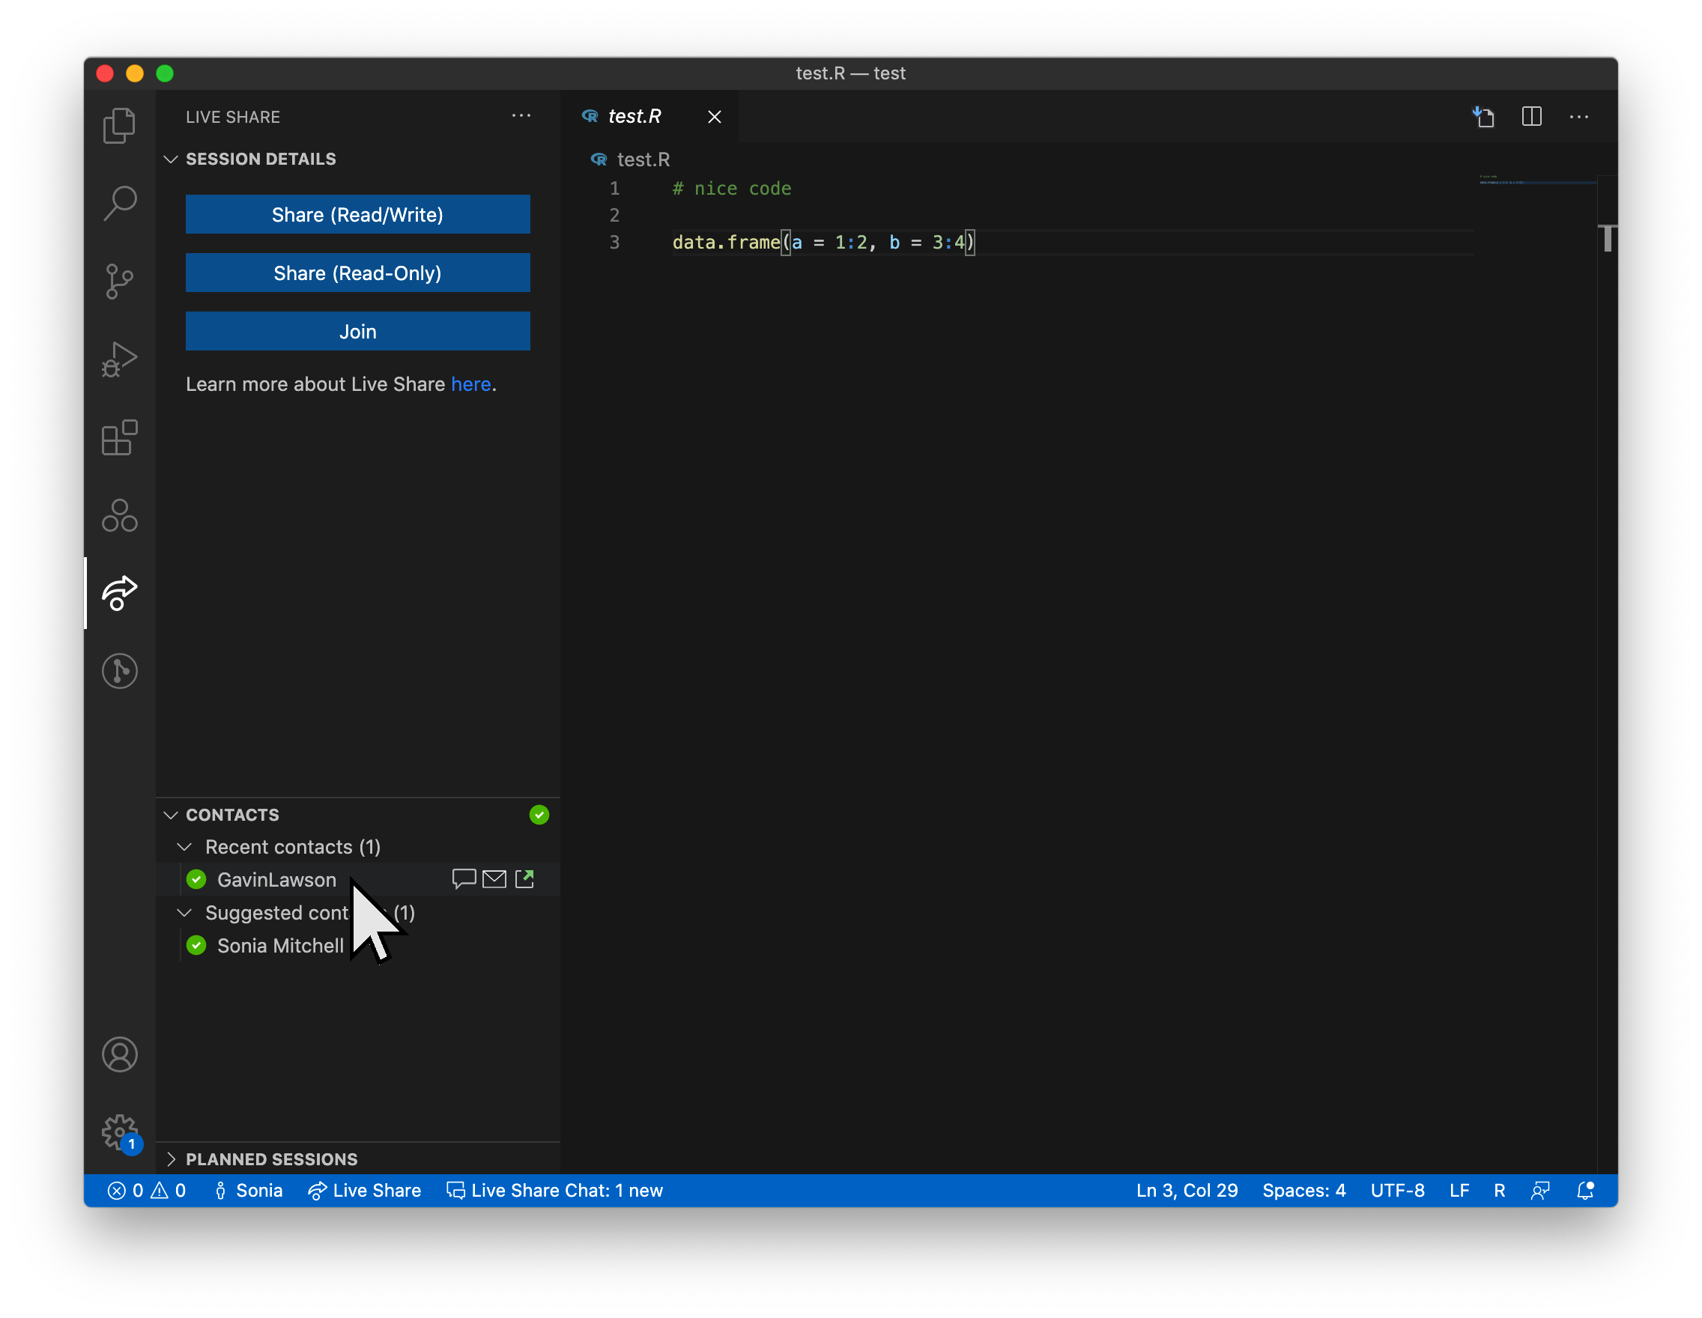
Task: Click the Sonia account status bar item
Action: [x=248, y=1190]
